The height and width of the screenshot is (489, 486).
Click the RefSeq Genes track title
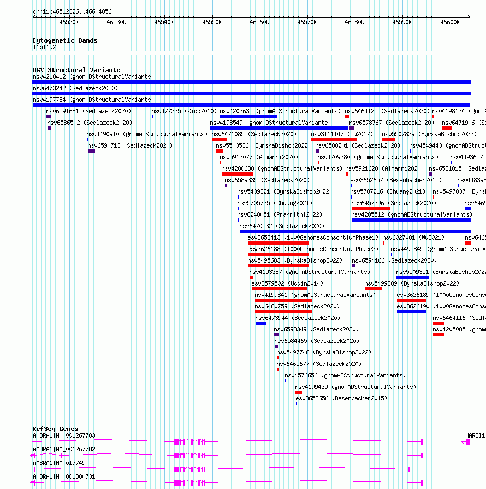point(55,429)
